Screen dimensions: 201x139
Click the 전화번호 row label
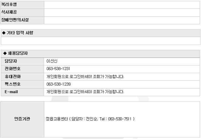click(x=13, y=69)
